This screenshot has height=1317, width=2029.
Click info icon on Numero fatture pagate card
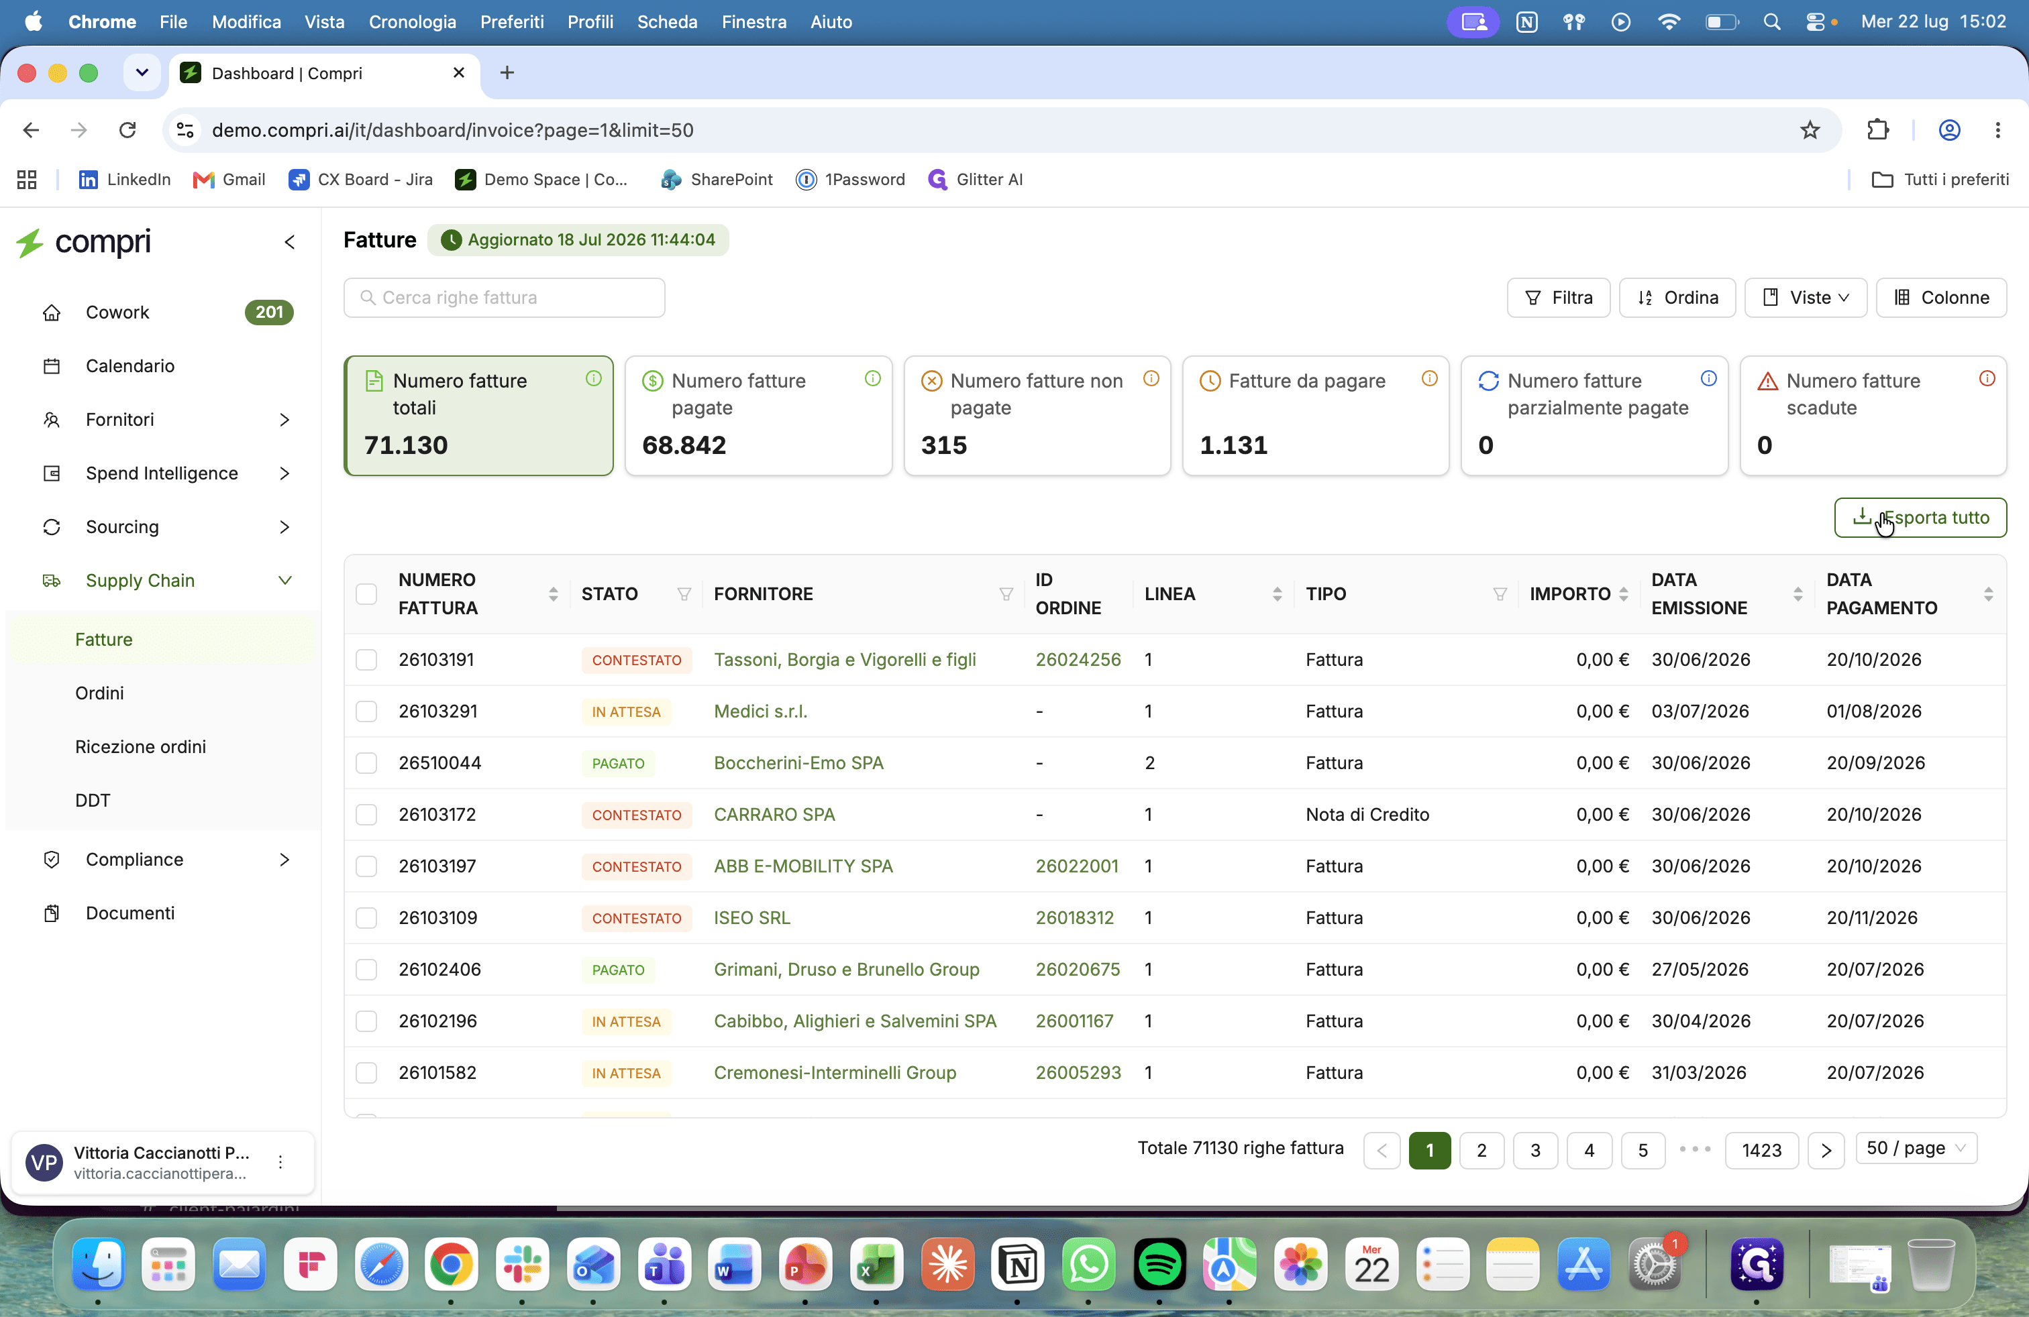tap(872, 378)
